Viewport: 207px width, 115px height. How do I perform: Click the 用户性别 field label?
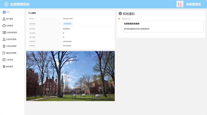pyautogui.click(x=32, y=33)
